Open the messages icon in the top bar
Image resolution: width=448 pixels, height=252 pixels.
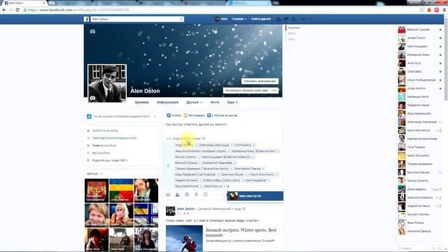pyautogui.click(x=286, y=19)
